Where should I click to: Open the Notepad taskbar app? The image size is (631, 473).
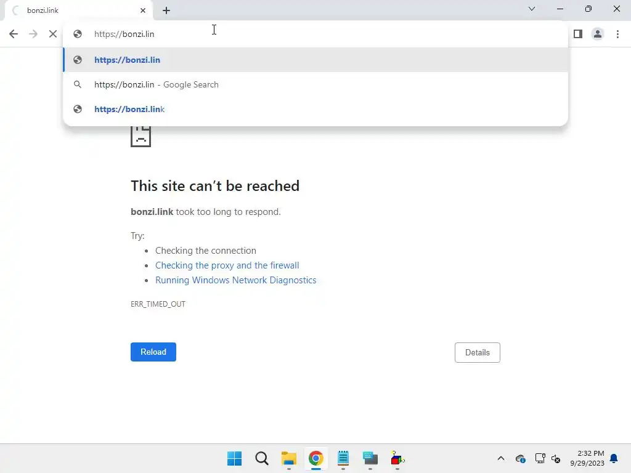click(343, 458)
